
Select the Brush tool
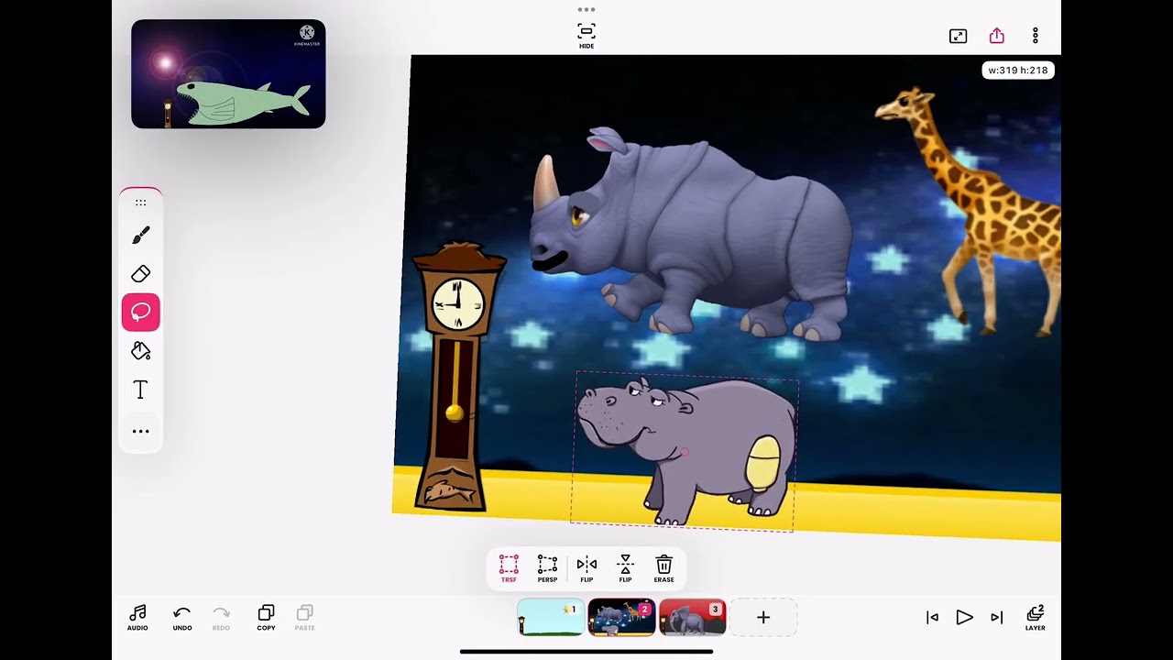140,236
